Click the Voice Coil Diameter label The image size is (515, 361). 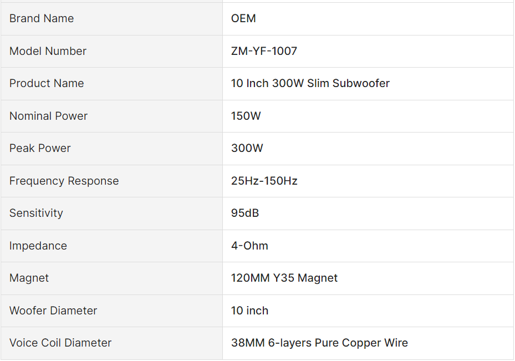pyautogui.click(x=60, y=343)
